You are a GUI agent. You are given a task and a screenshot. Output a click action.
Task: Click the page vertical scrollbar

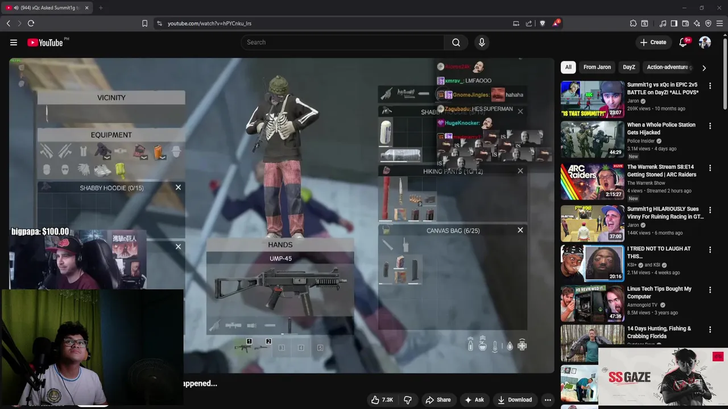(725, 74)
